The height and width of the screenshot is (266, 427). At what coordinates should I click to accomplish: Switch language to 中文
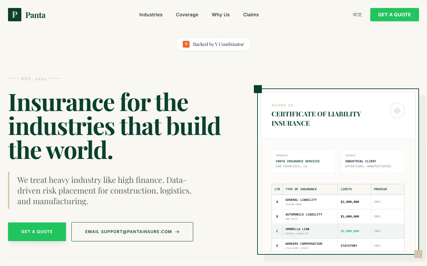(358, 15)
